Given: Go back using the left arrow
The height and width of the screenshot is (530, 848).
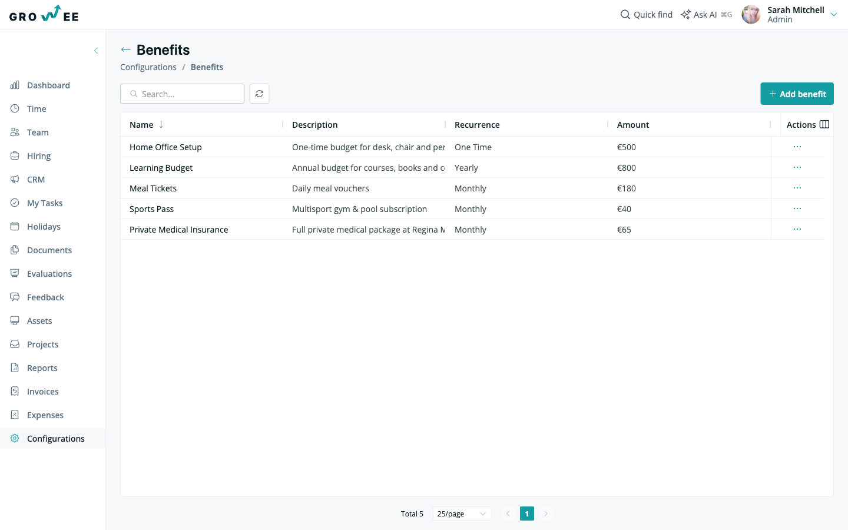Looking at the screenshot, I should 125,50.
